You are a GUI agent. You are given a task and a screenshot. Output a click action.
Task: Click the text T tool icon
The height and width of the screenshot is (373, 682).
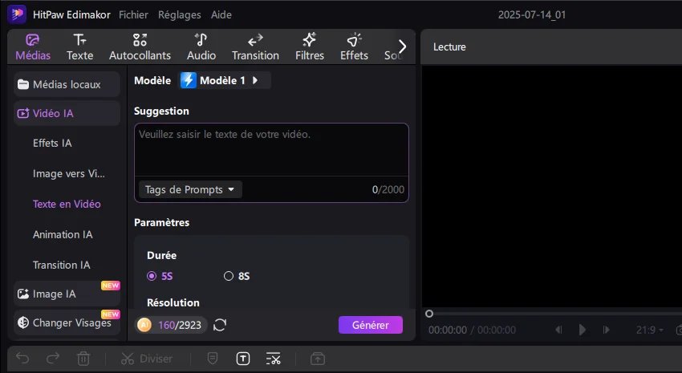tap(242, 359)
